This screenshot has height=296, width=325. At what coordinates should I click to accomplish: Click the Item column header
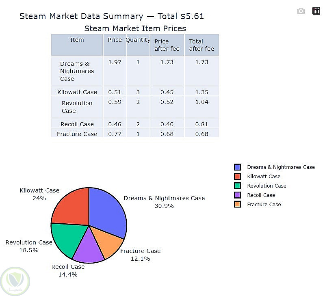click(x=77, y=45)
